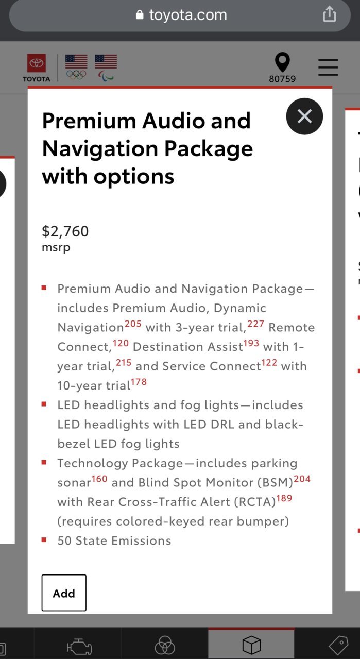Open the color circles tab
The width and height of the screenshot is (360, 659).
click(x=165, y=645)
